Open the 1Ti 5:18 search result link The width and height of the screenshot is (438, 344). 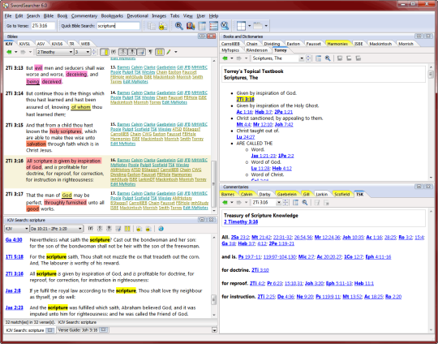[15, 257]
